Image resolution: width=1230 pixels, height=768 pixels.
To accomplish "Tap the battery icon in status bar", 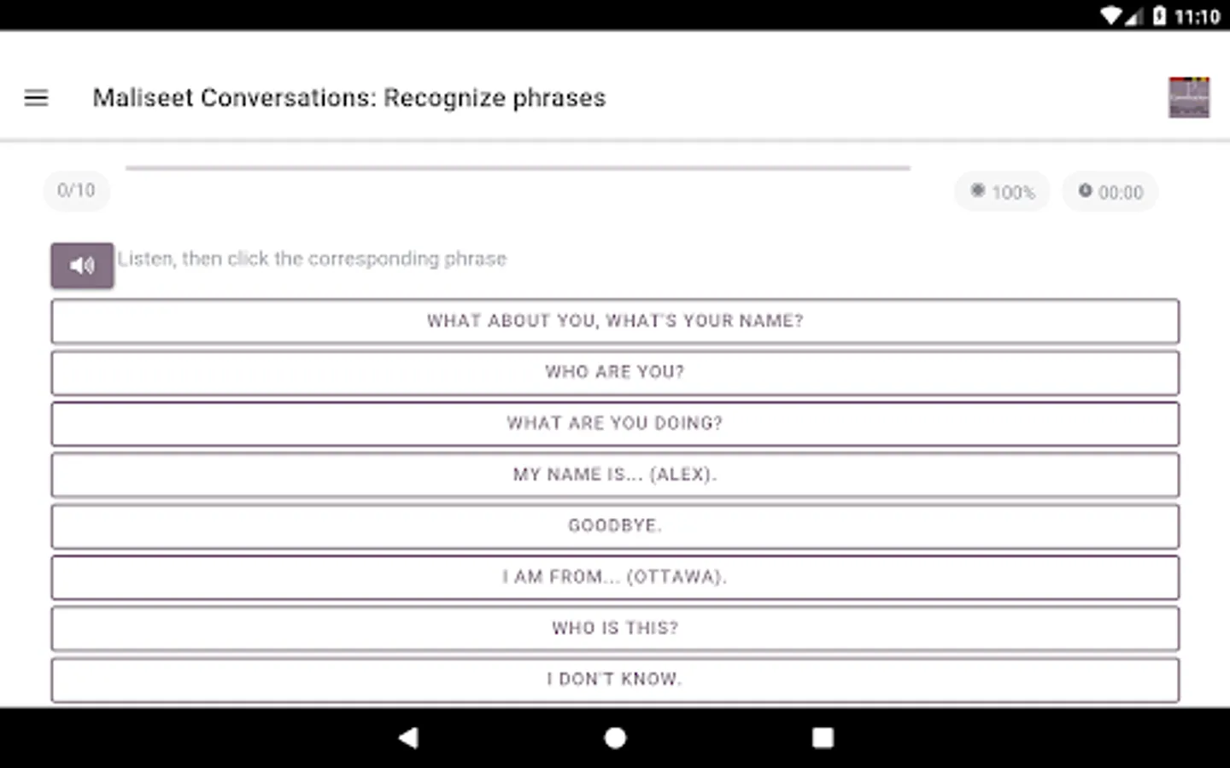I will (1159, 15).
